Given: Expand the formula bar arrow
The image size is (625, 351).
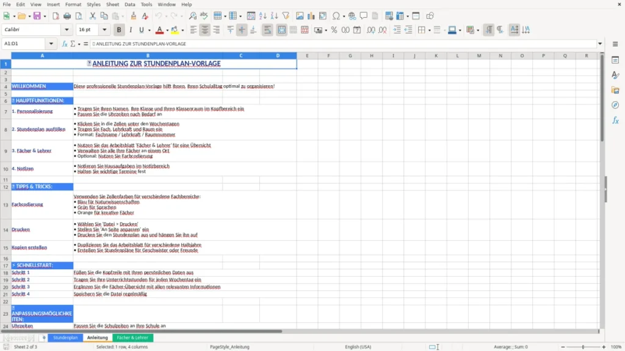Looking at the screenshot, I should click(600, 44).
